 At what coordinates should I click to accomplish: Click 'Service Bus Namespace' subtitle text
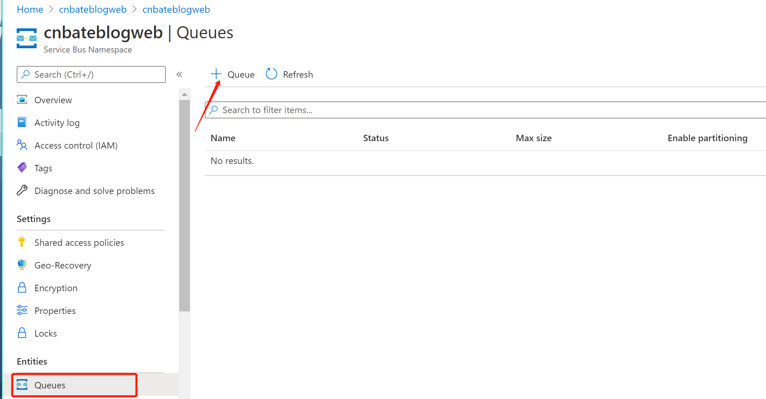[x=88, y=50]
